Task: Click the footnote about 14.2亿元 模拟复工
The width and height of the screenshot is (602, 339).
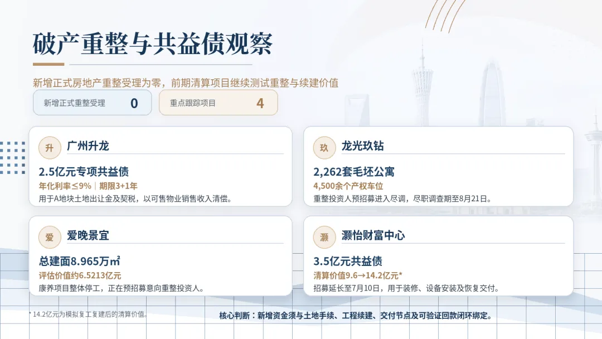Action: coord(88,314)
